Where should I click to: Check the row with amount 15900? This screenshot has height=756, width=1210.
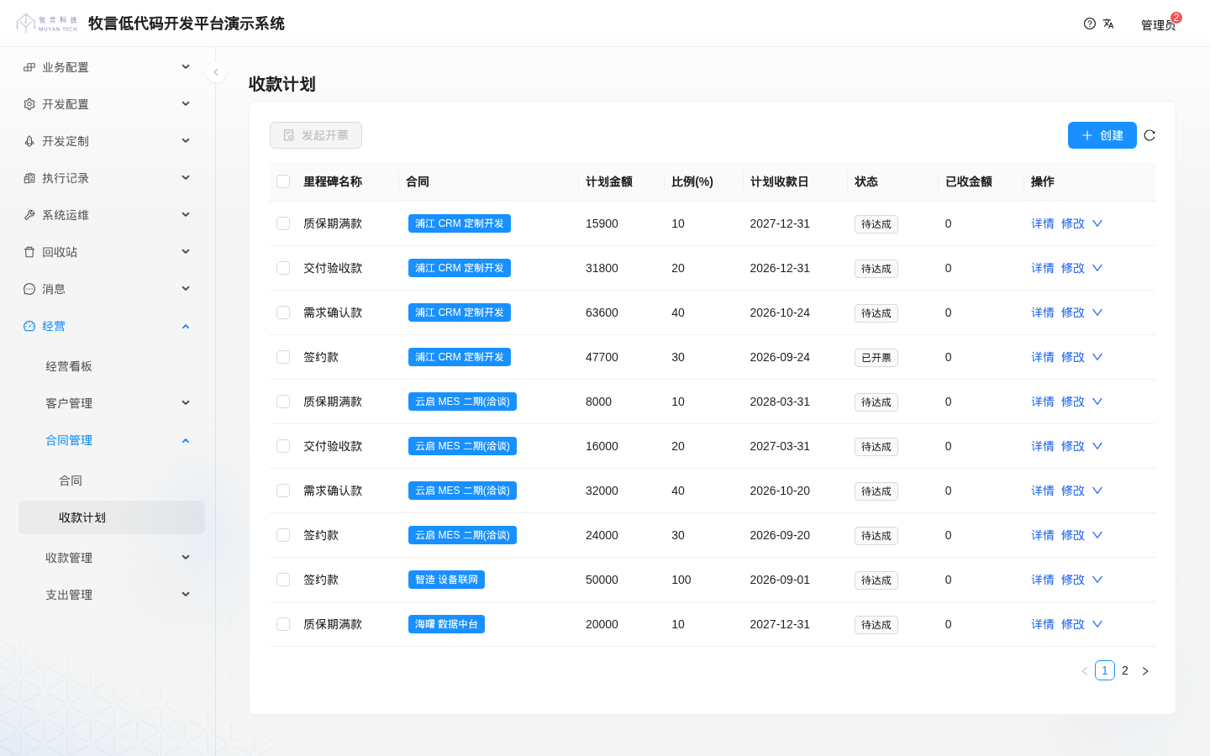[283, 223]
